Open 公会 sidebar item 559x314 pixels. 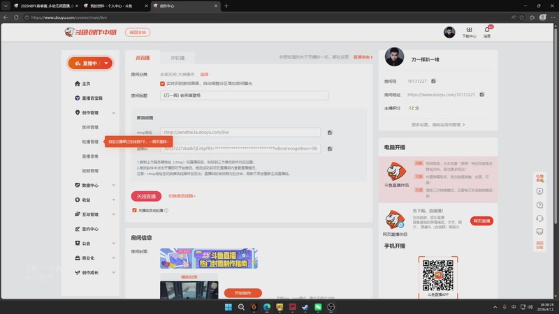tap(82, 244)
